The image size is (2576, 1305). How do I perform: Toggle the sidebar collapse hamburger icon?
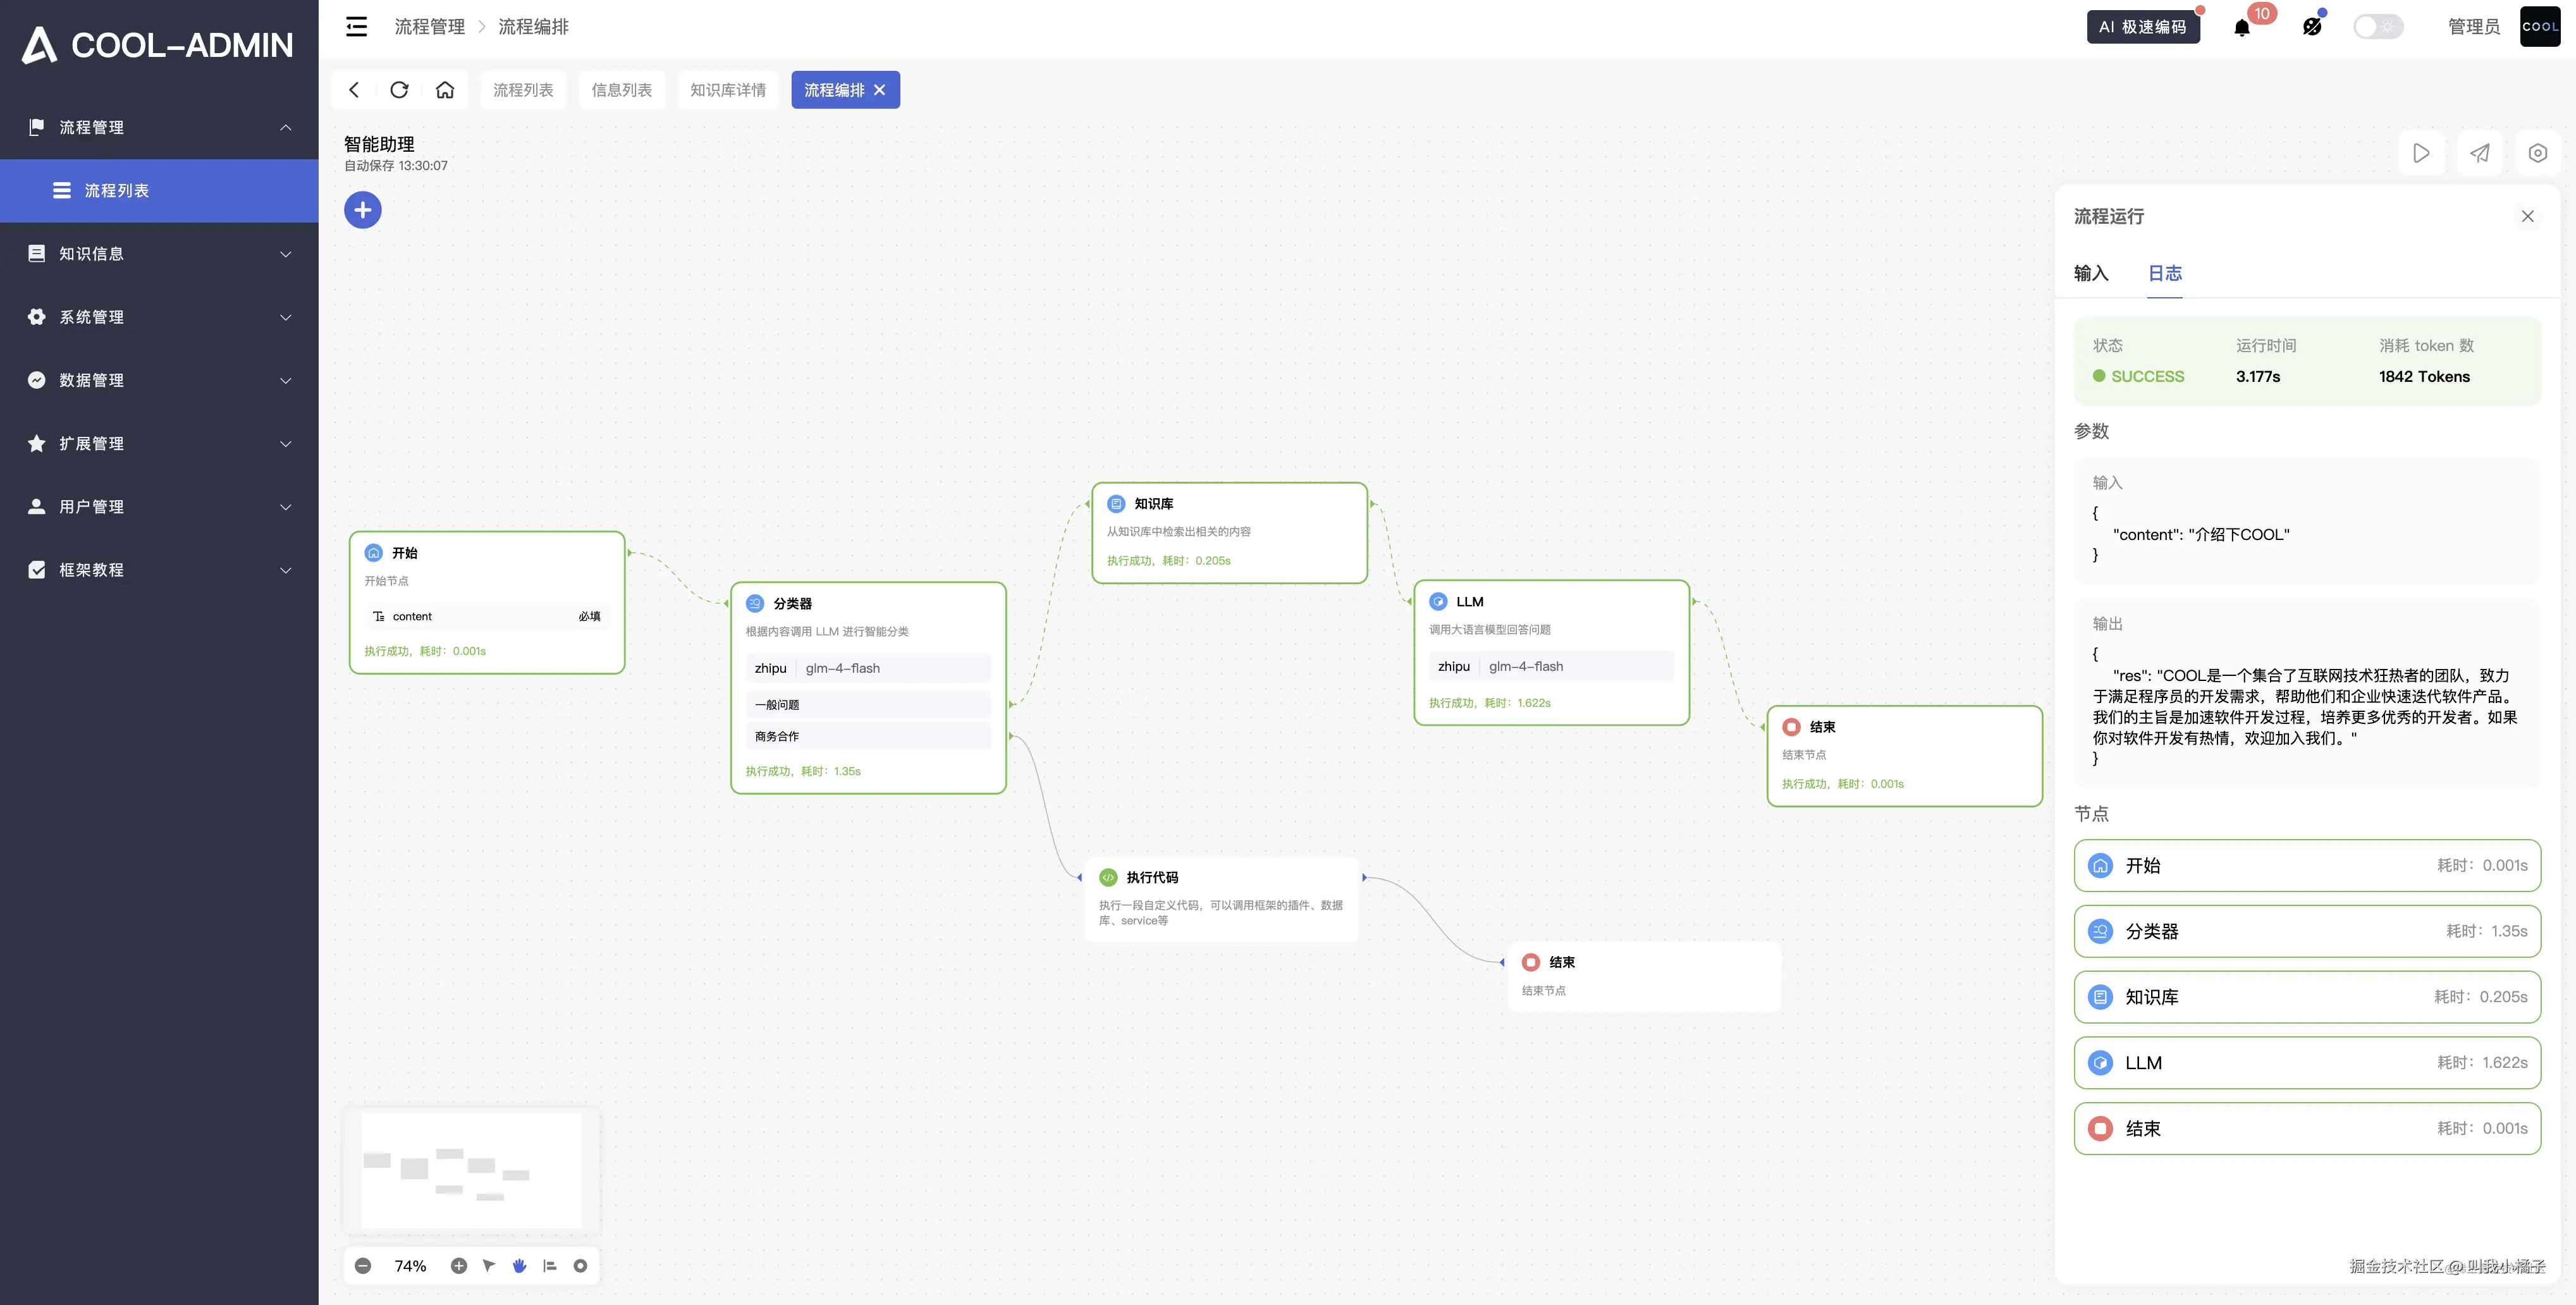pyautogui.click(x=356, y=27)
